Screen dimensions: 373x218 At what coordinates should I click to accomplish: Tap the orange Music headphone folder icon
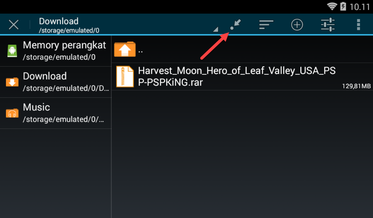pyautogui.click(x=12, y=113)
